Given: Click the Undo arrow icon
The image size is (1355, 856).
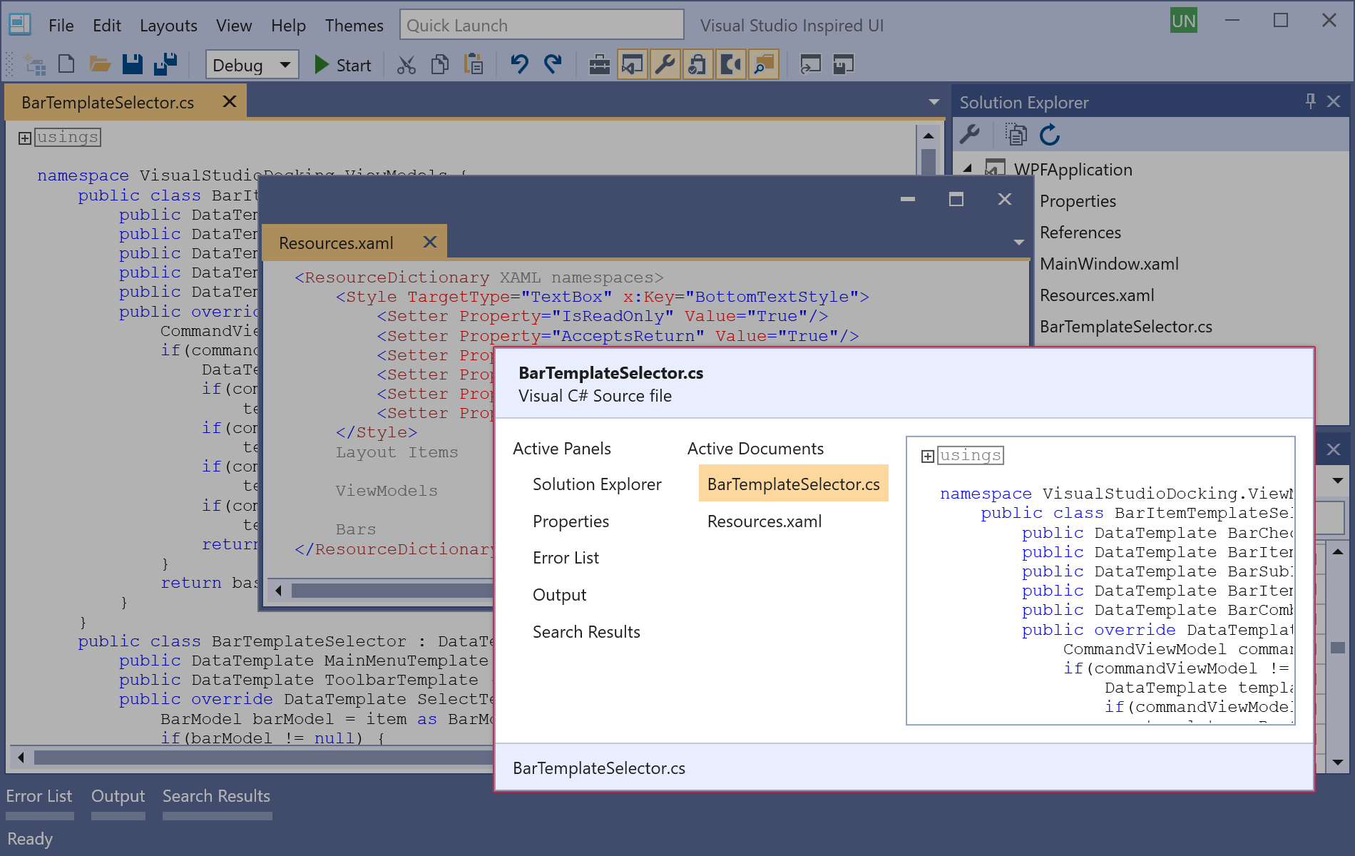Looking at the screenshot, I should (519, 65).
